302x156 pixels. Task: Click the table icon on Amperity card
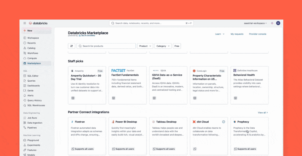(x=73, y=98)
